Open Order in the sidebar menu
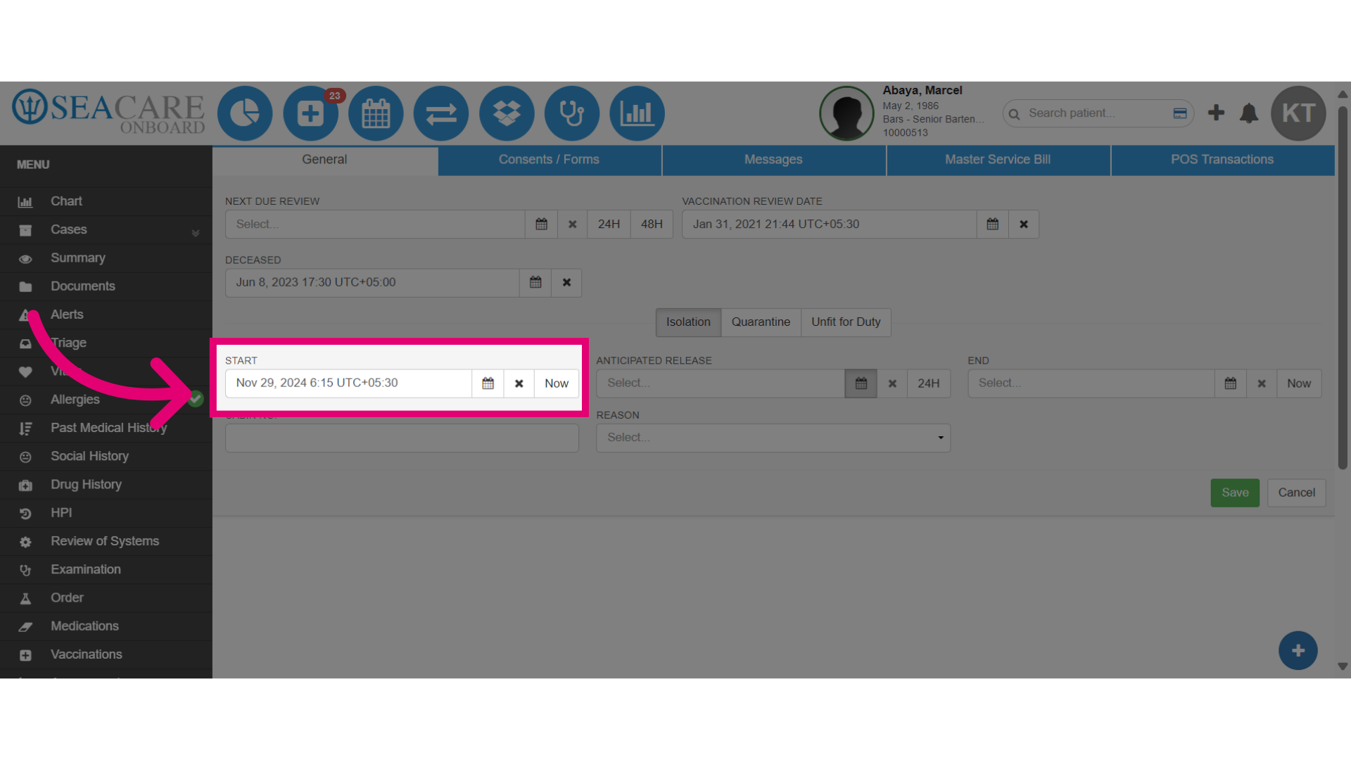 [x=106, y=598]
